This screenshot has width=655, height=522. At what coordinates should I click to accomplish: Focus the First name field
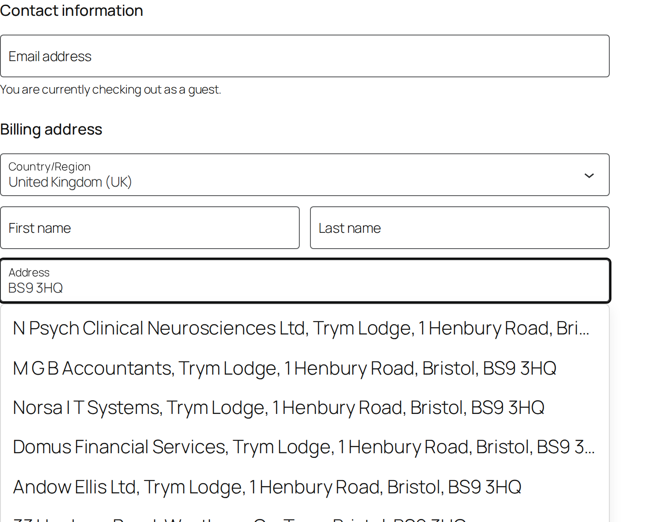(x=150, y=228)
